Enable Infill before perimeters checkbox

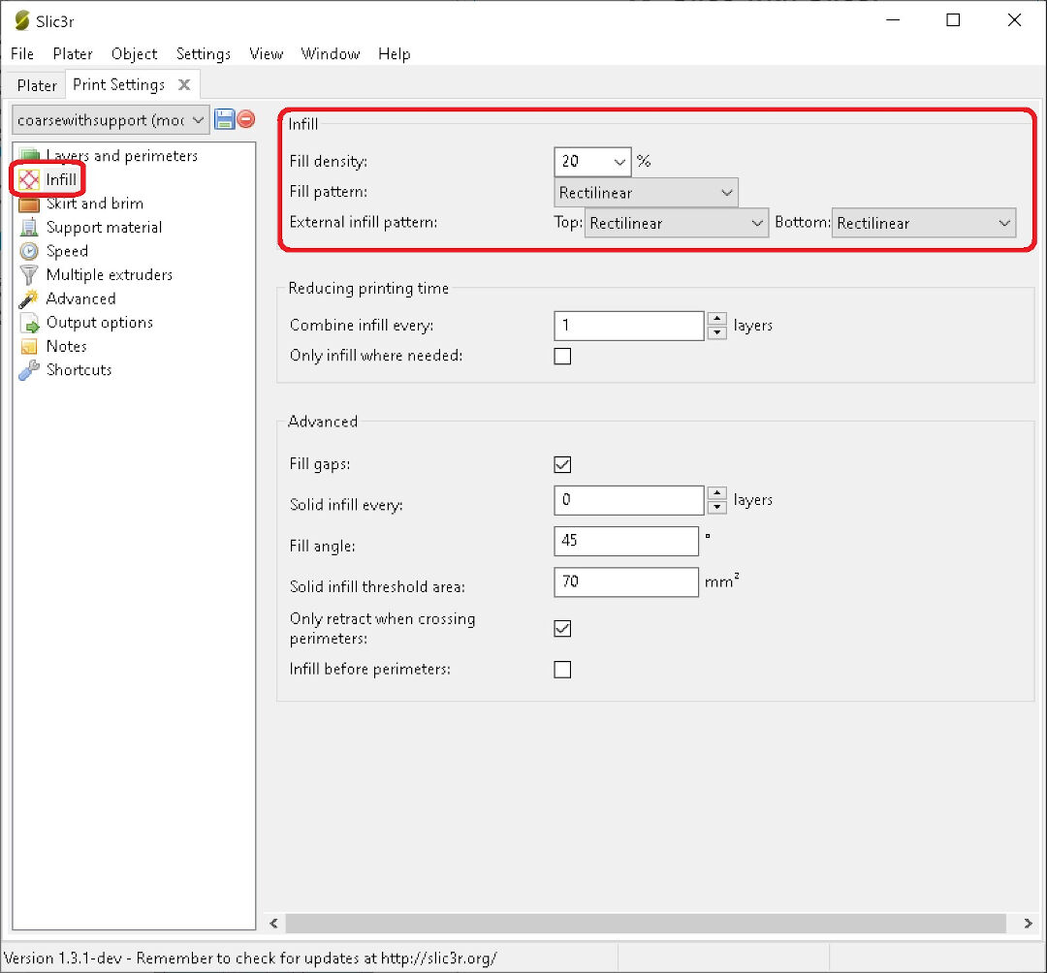[x=562, y=670]
